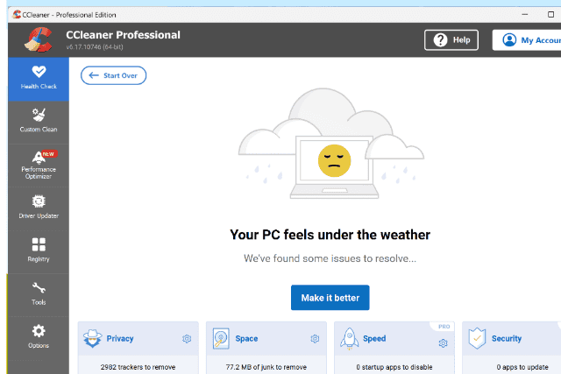Click the CCleaner logo in header
The image size is (561, 374).
pyautogui.click(x=39, y=39)
